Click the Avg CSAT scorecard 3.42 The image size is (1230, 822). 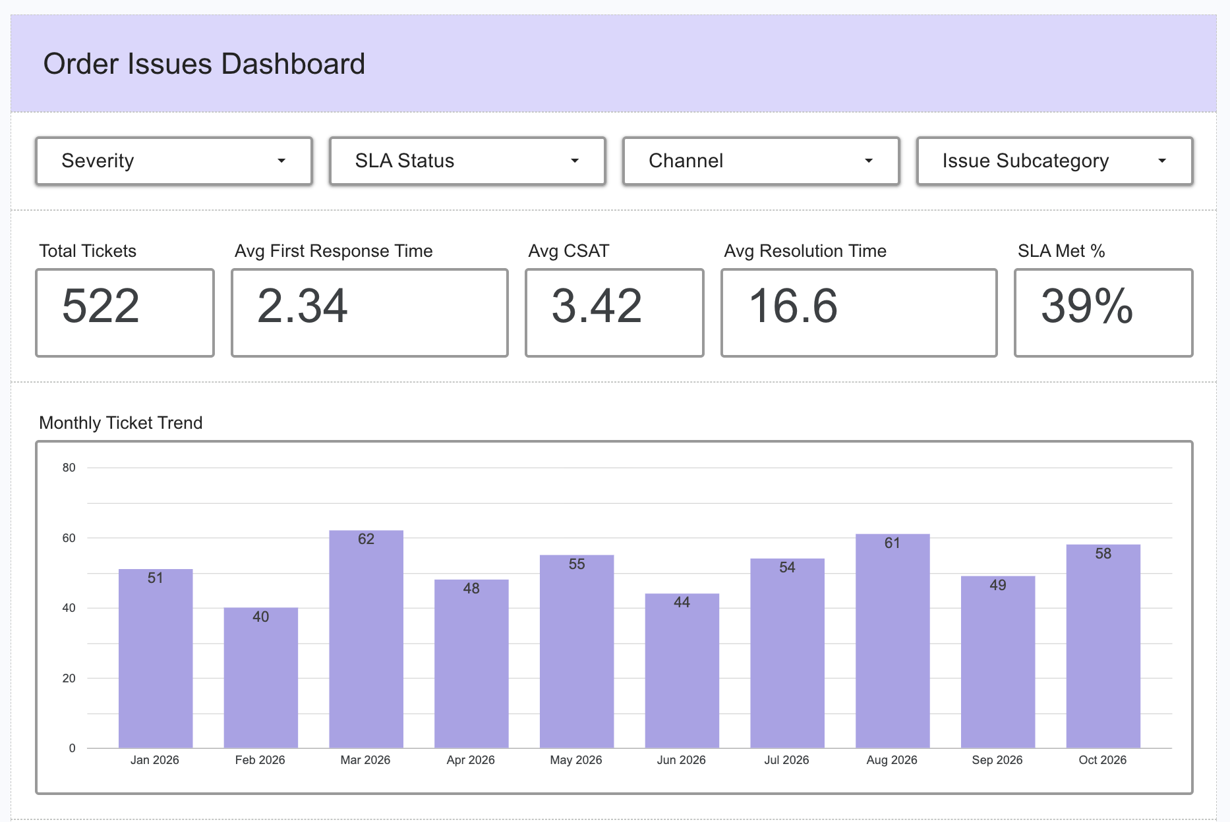click(x=614, y=313)
